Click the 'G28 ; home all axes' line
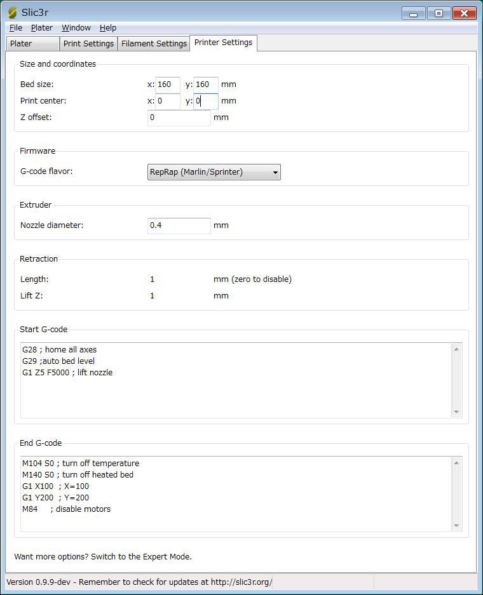 [x=60, y=350]
